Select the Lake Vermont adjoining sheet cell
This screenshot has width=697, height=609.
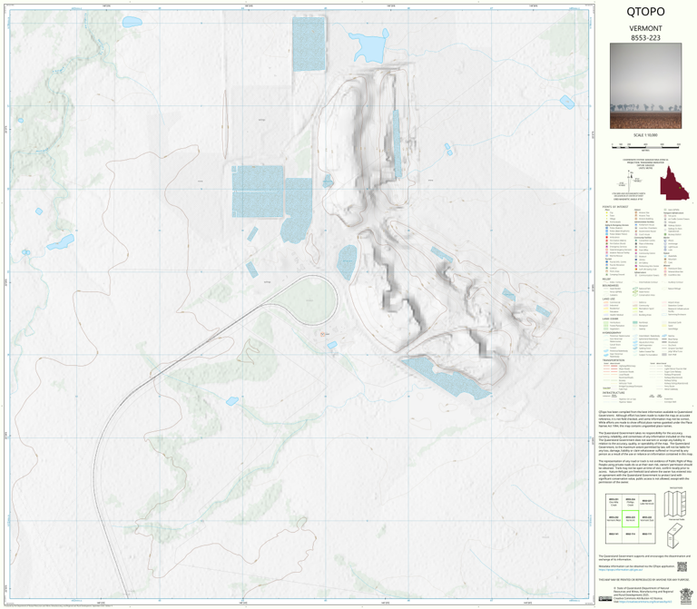point(647,502)
